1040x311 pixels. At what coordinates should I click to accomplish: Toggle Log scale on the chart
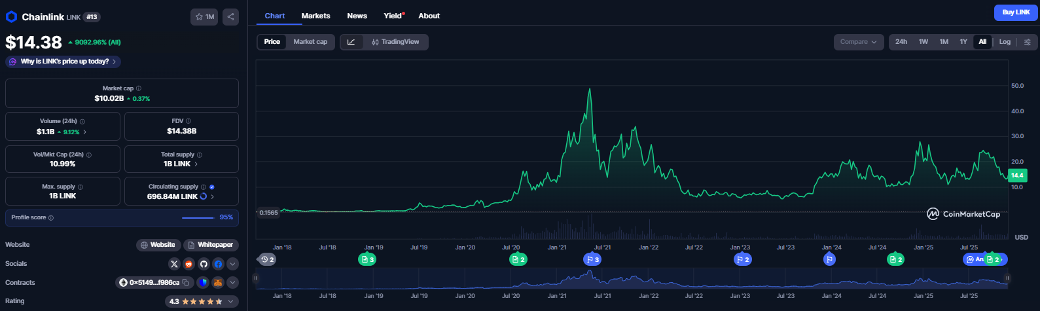(x=1005, y=42)
